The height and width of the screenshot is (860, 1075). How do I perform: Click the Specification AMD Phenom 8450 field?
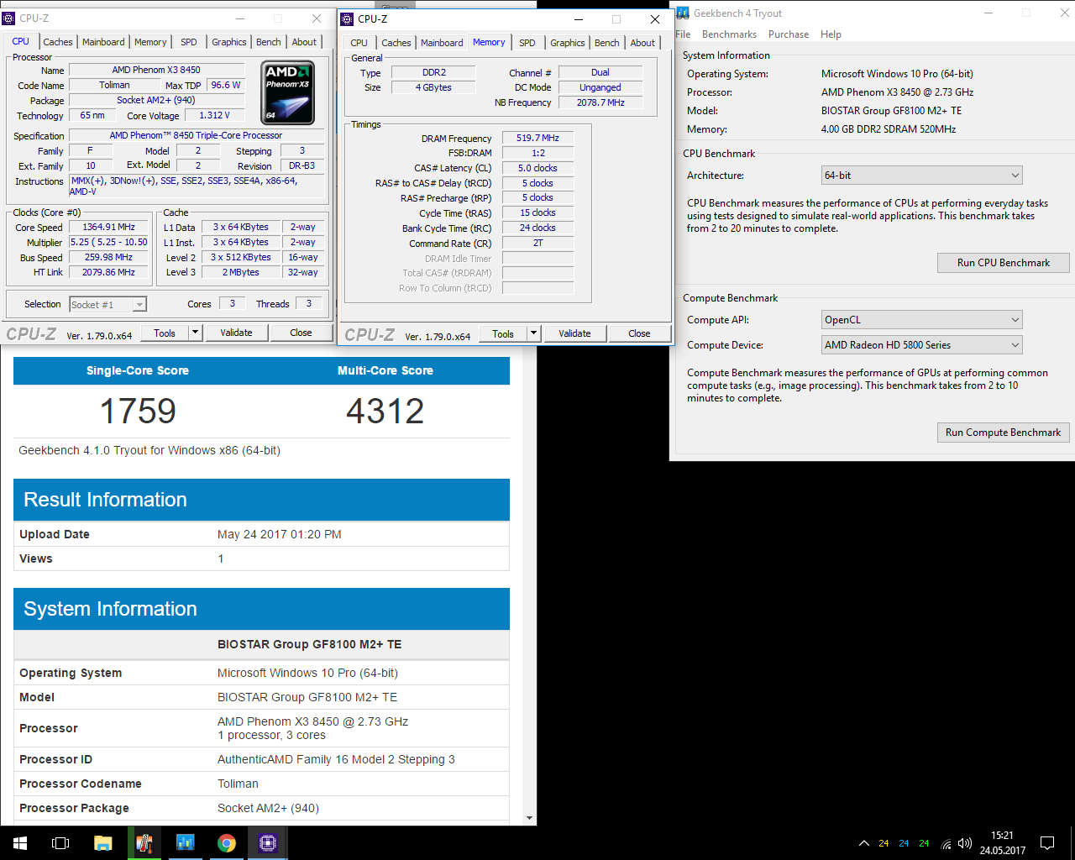coord(196,135)
